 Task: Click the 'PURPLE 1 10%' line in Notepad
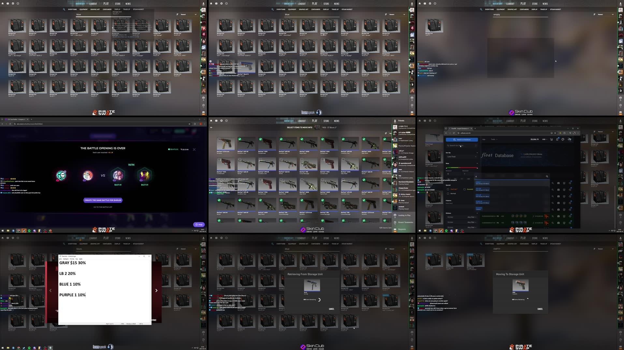point(72,295)
